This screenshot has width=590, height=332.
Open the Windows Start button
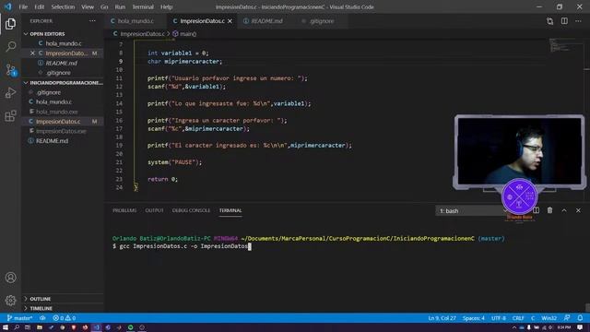point(6,327)
